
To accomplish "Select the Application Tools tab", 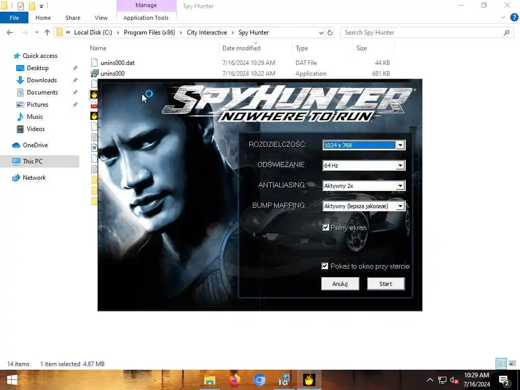I will [x=146, y=18].
